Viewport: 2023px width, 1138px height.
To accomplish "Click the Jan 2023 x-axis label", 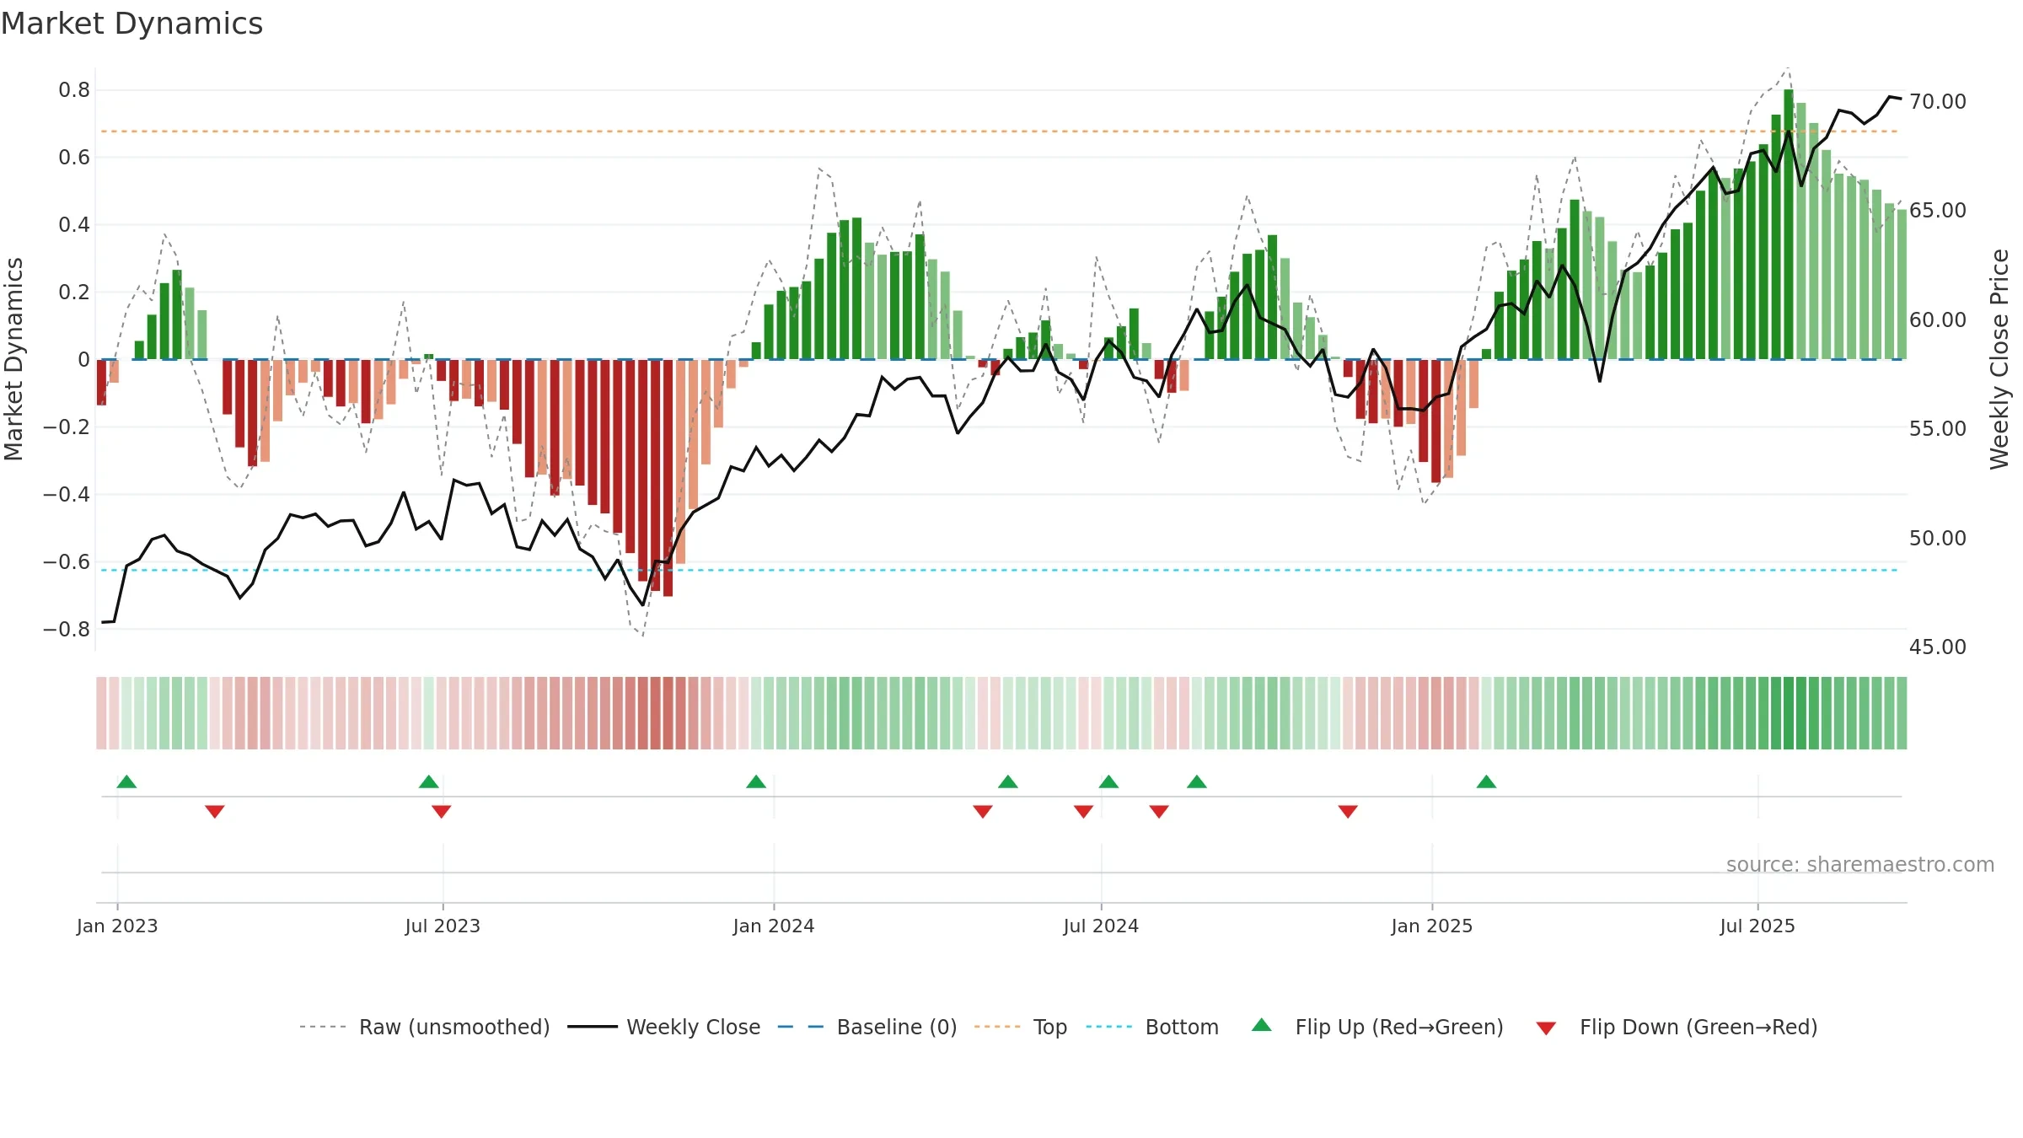I will tap(117, 926).
